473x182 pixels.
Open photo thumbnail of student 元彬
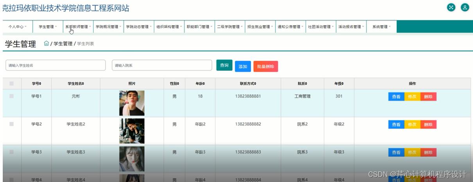click(132, 103)
